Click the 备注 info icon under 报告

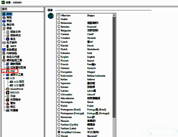8,39
